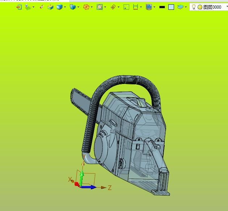Image resolution: width=228 pixels, height=211 pixels.
Task: Click the light blue fill color swatch
Action: point(171,7)
